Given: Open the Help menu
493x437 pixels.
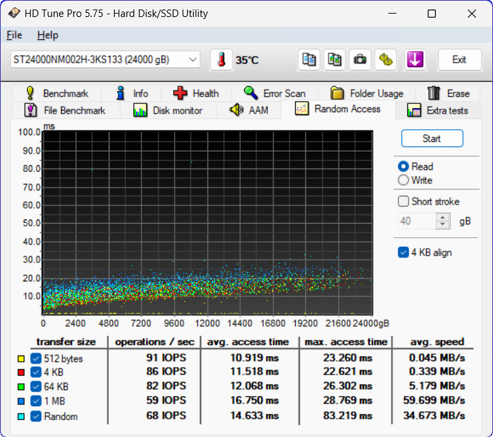Looking at the screenshot, I should point(48,35).
